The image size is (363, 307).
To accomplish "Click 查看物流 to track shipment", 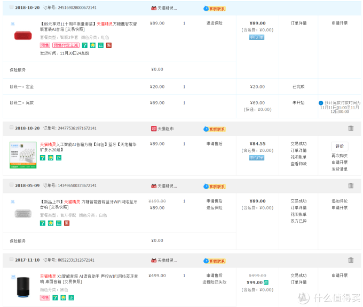I will click(298, 164).
